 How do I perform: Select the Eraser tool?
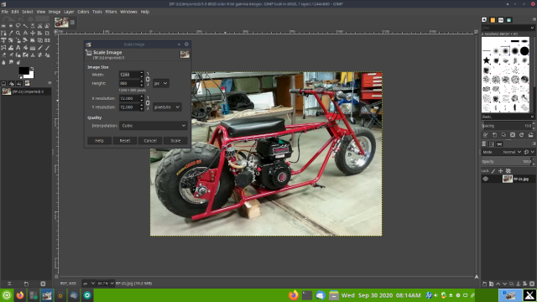point(3,55)
